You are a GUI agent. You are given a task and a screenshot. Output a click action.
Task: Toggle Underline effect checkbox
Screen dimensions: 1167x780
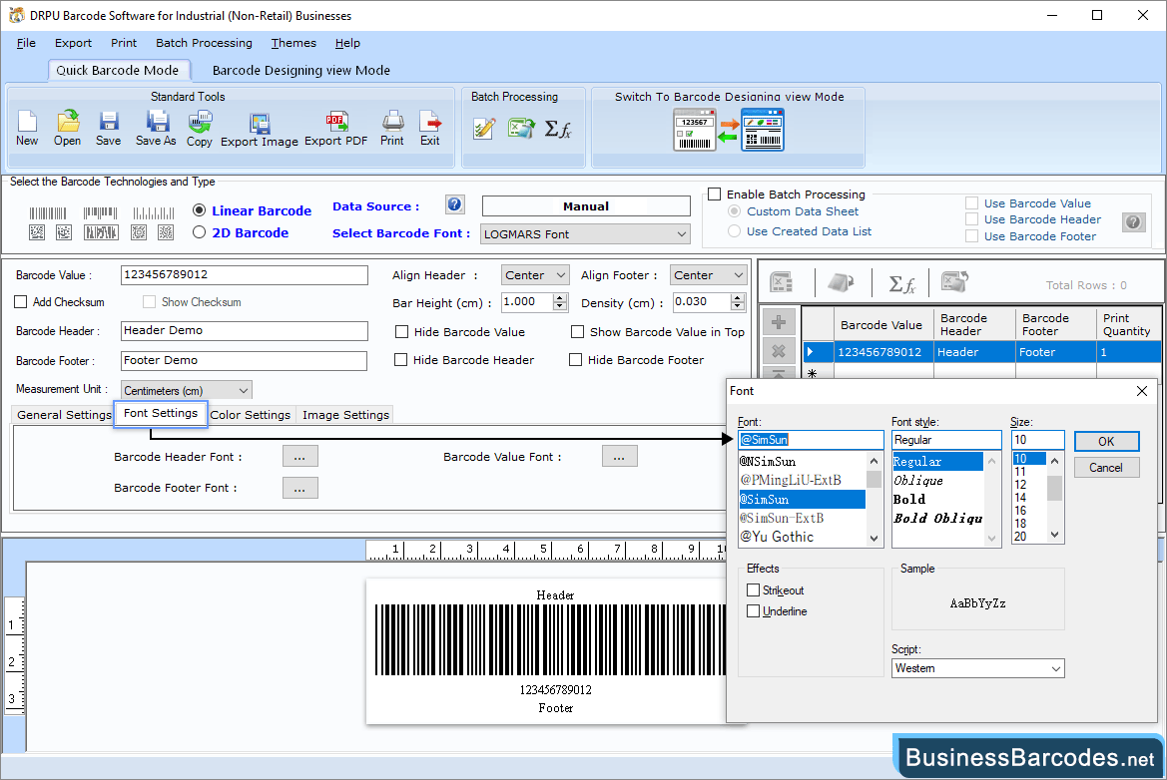click(x=753, y=610)
